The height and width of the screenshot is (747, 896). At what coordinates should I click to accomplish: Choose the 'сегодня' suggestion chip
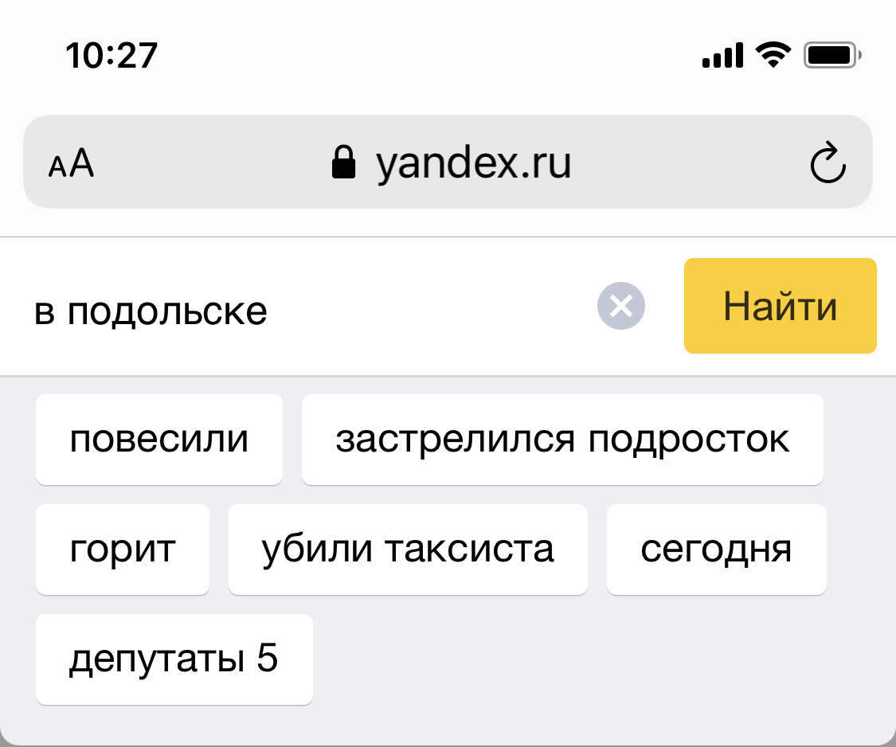tap(717, 549)
